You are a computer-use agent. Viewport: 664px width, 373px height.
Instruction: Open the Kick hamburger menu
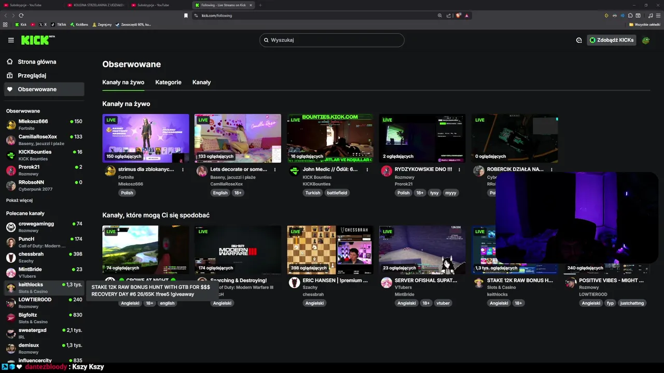point(11,40)
